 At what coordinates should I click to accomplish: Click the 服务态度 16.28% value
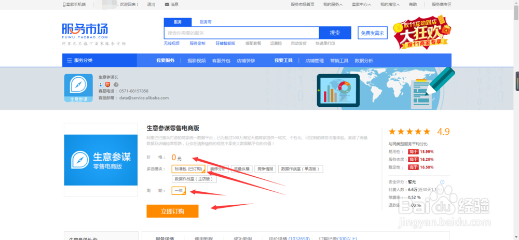427,159
